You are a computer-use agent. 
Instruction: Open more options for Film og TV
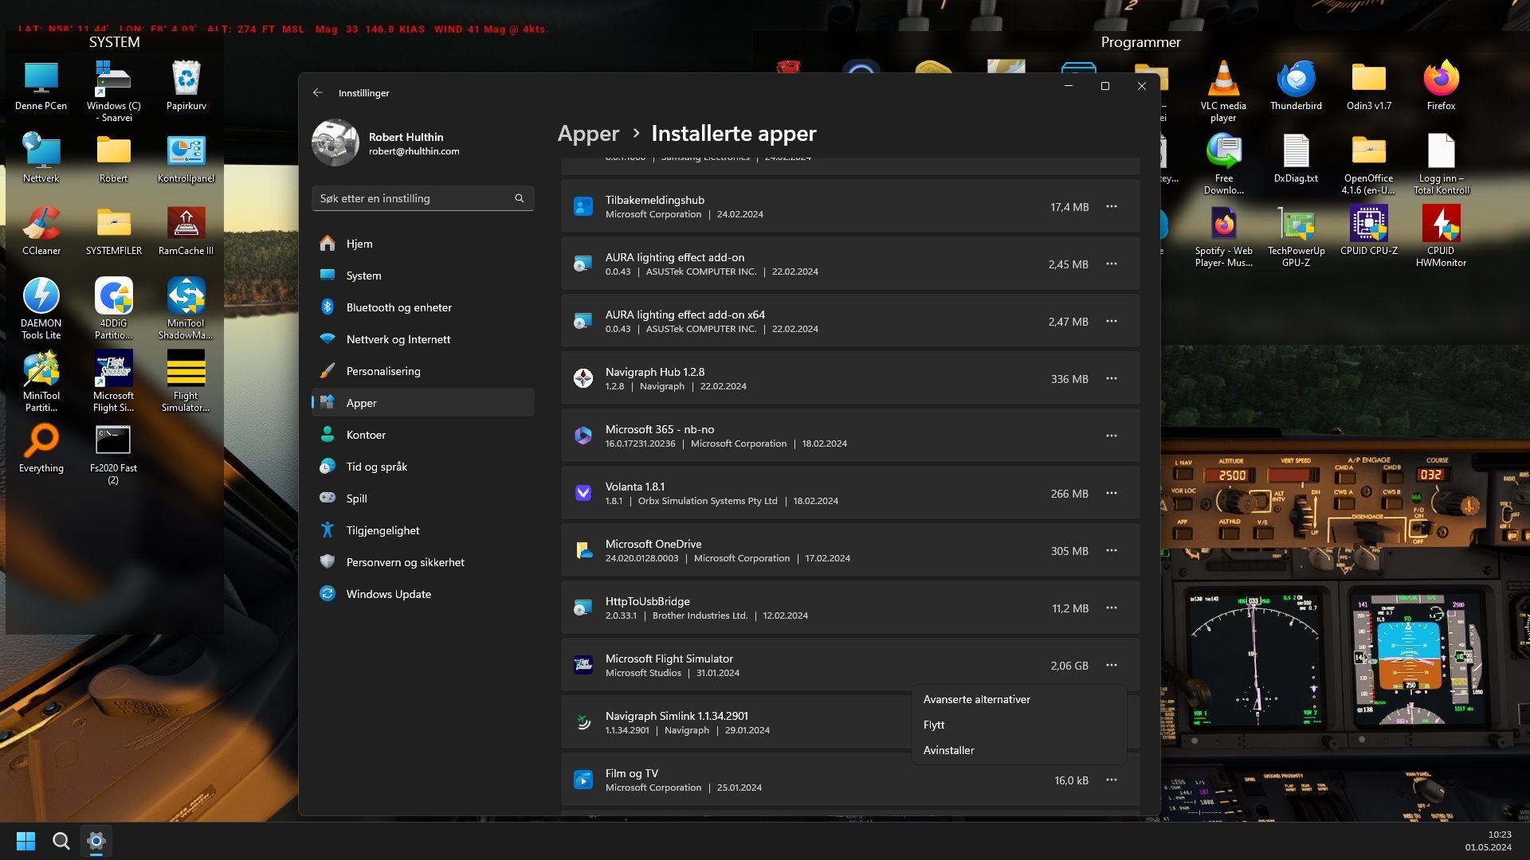pyautogui.click(x=1111, y=780)
